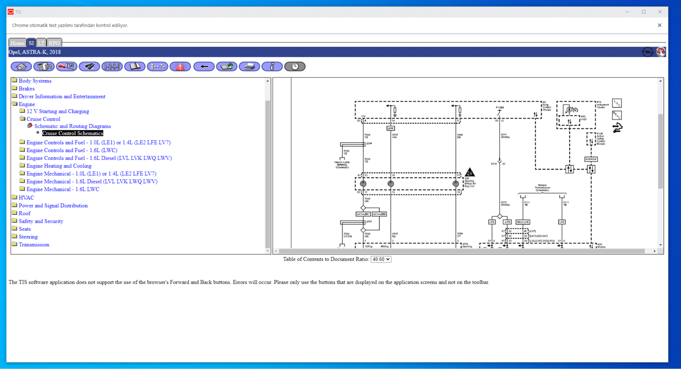
Task: Open the print icon on the toolbar
Action: tap(249, 66)
